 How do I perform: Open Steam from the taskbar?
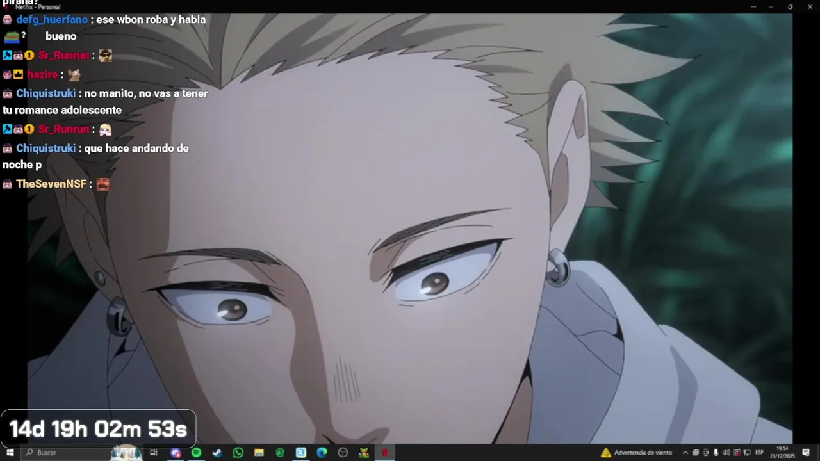tap(217, 453)
